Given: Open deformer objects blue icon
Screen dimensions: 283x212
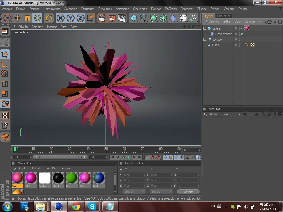Looking at the screenshot, I should point(173,18).
